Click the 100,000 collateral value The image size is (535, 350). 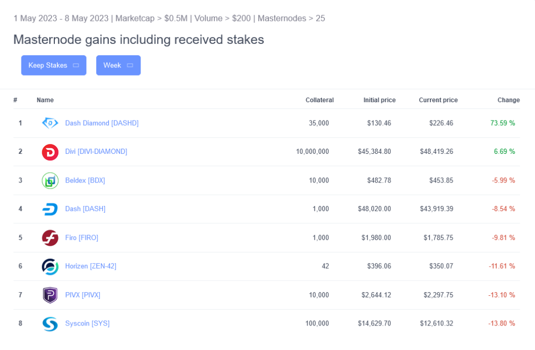coord(317,323)
